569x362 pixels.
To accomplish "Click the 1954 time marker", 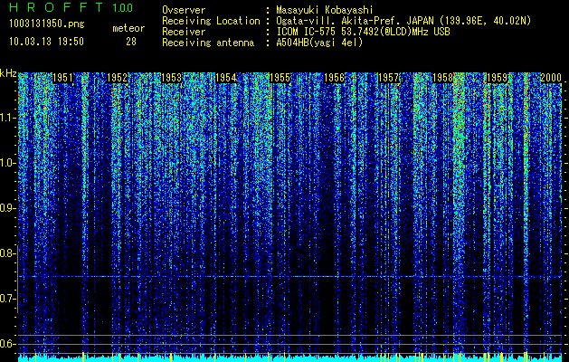I will click(x=226, y=78).
